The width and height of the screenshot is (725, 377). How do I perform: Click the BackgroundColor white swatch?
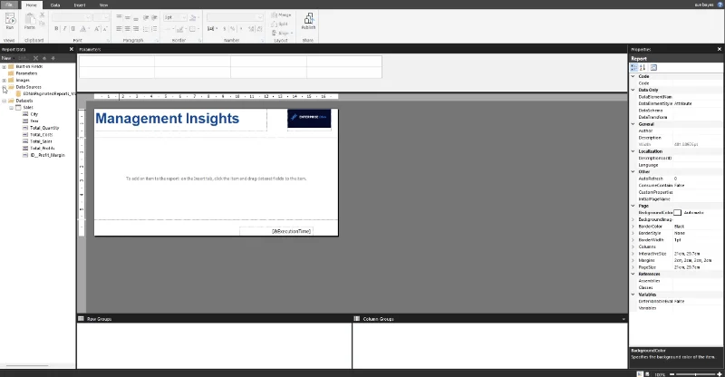(x=677, y=213)
